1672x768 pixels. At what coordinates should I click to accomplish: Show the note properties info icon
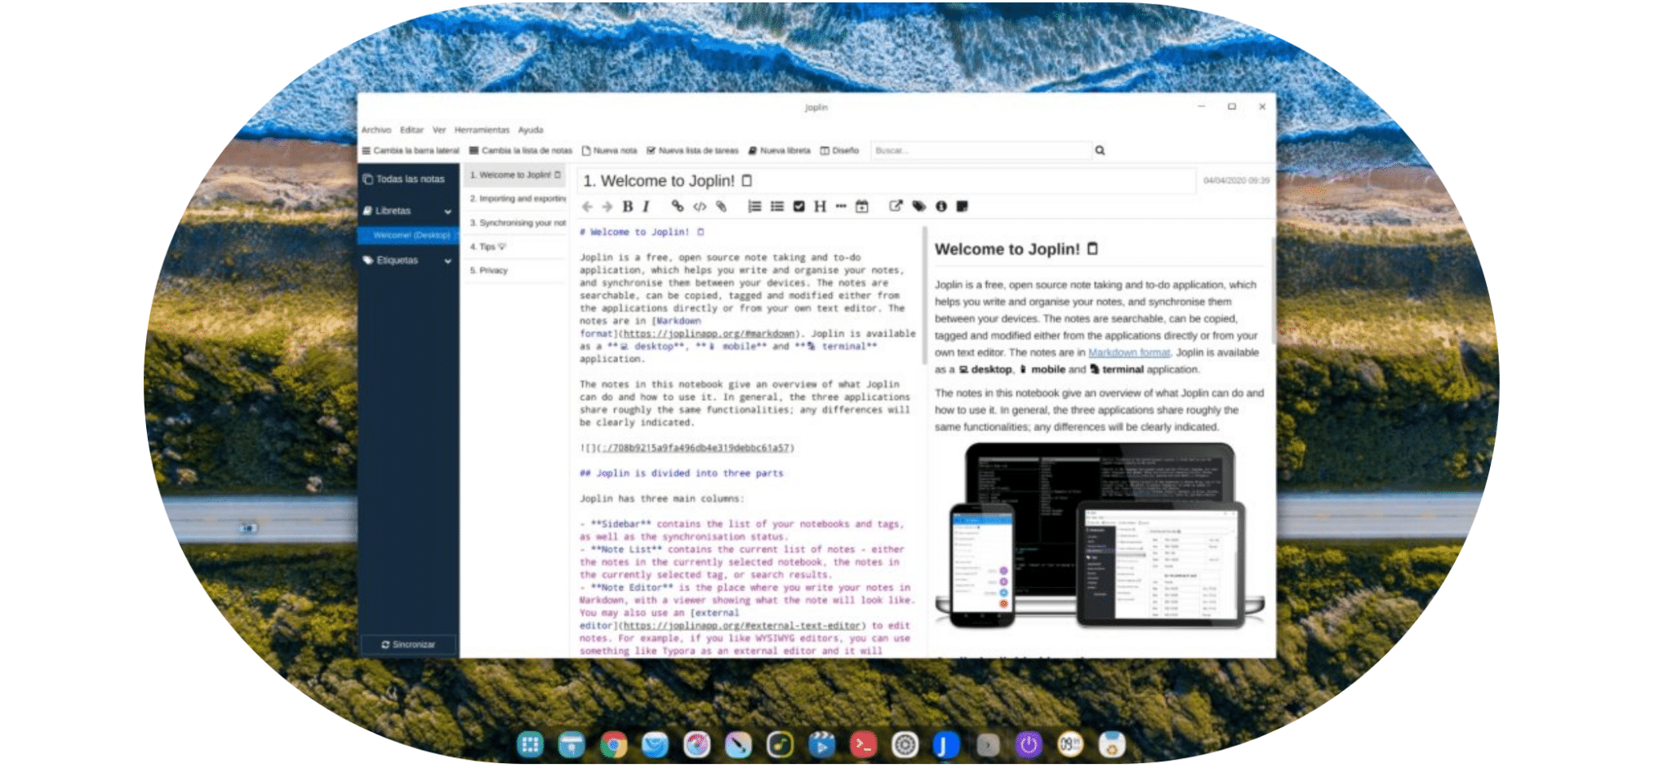click(x=940, y=206)
